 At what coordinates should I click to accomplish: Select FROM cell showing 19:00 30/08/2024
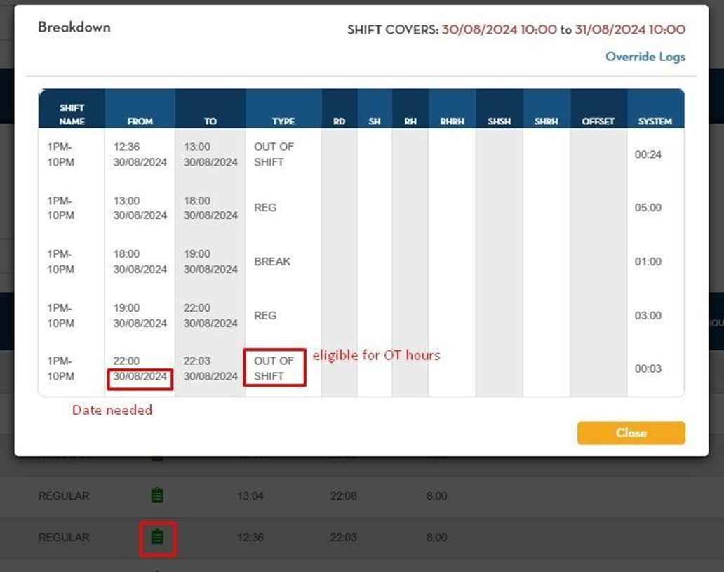point(140,316)
